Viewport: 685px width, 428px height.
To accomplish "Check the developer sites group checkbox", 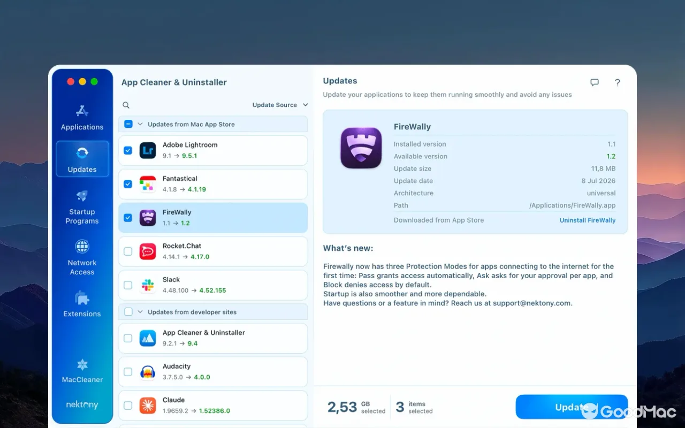I will (128, 312).
